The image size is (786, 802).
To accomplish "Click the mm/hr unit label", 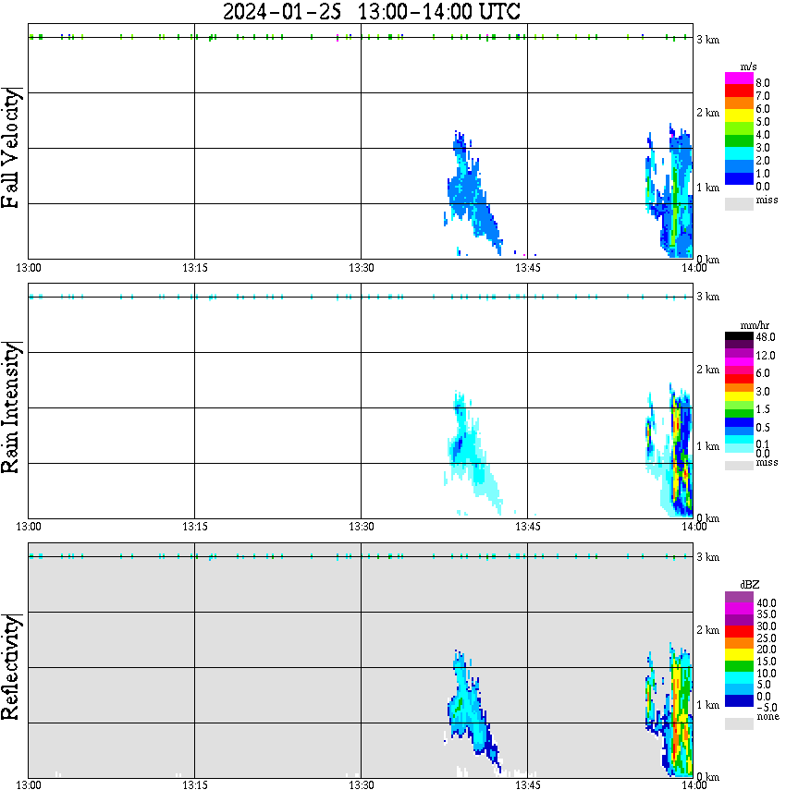I will coord(755,326).
